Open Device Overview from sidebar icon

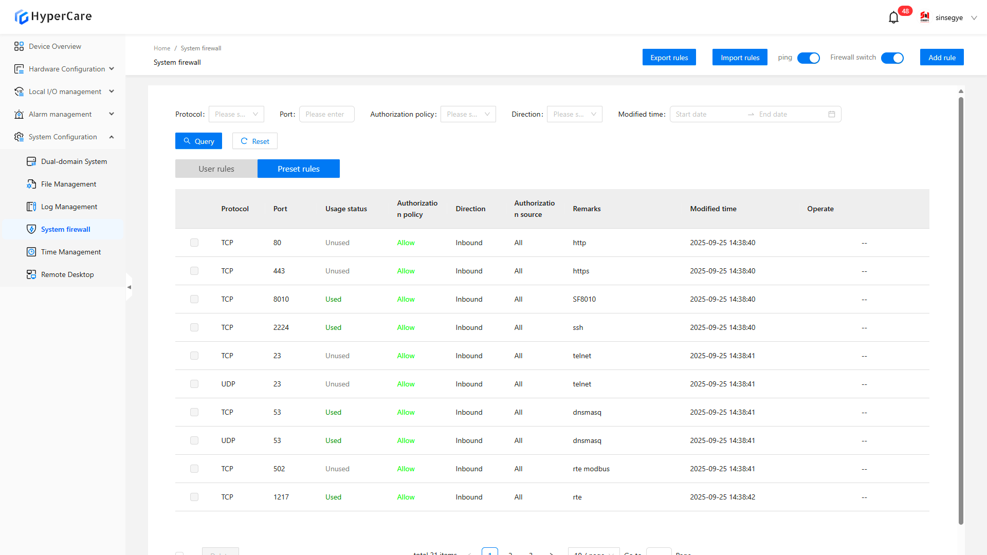pyautogui.click(x=19, y=46)
